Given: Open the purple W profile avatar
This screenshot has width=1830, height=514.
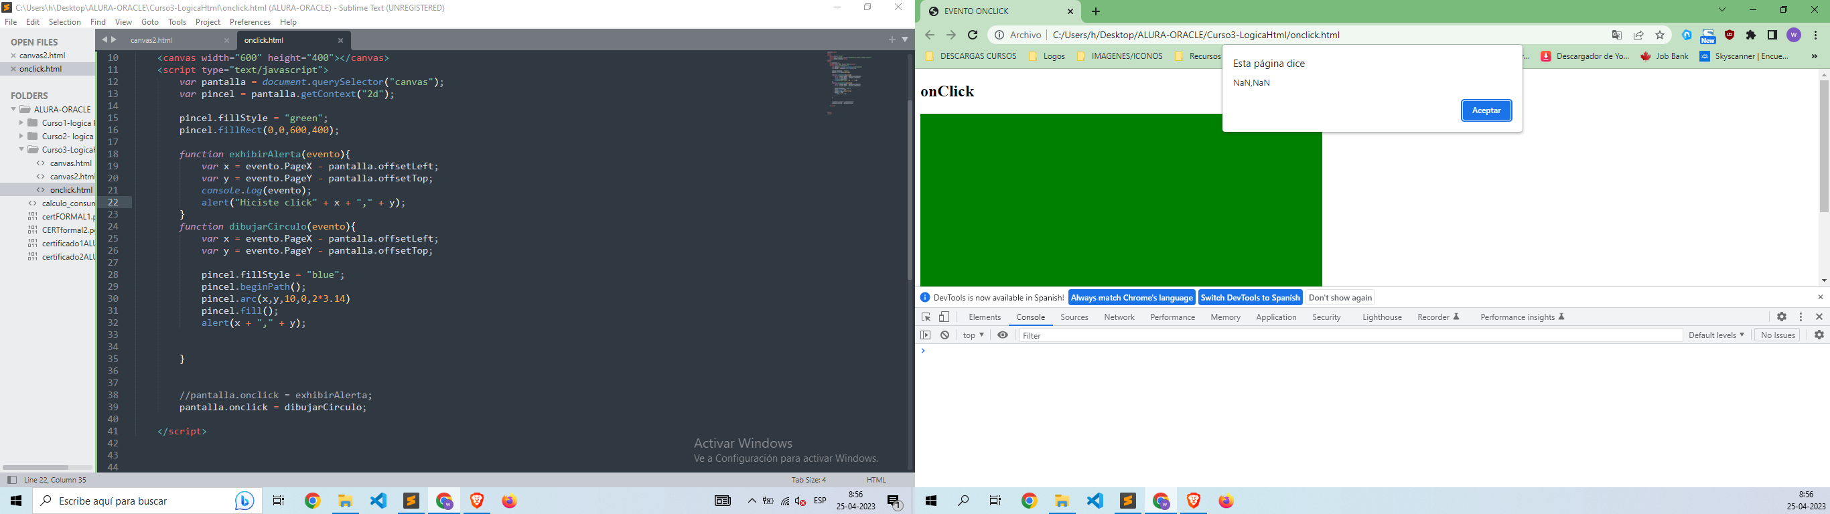Looking at the screenshot, I should click(x=1794, y=35).
